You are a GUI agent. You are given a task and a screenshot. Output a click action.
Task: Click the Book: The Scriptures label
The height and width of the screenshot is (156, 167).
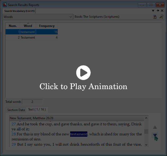point(97,17)
